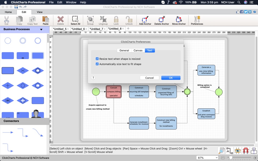Click the magnifier zoom icon at bottom right
This screenshot has width=258, height=161.
pos(221,151)
